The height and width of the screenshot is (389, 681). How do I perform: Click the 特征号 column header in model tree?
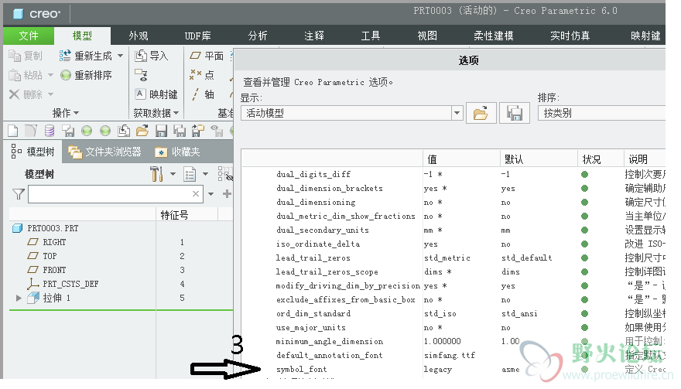tap(187, 215)
